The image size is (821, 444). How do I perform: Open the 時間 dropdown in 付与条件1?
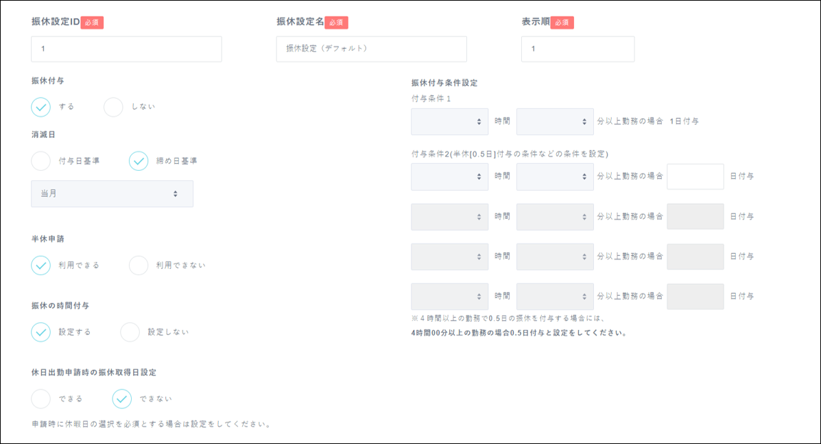pos(449,121)
